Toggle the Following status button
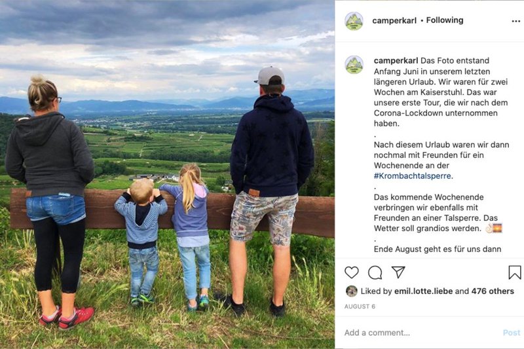The image size is (524, 349). [x=445, y=20]
